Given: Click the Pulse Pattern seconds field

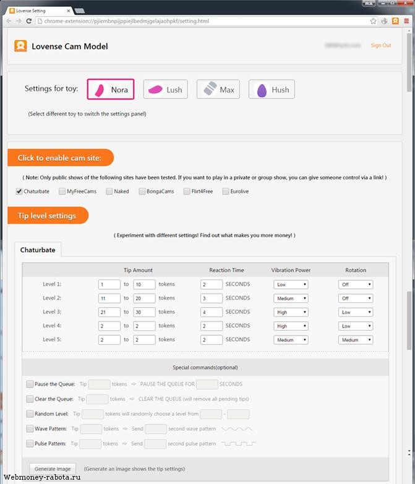Looking at the screenshot, I should pos(155,444).
